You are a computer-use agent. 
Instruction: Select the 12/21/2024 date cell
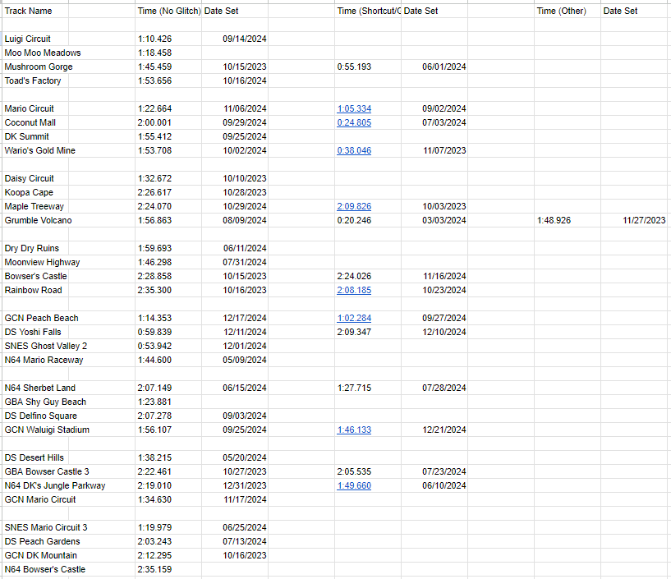click(434, 430)
